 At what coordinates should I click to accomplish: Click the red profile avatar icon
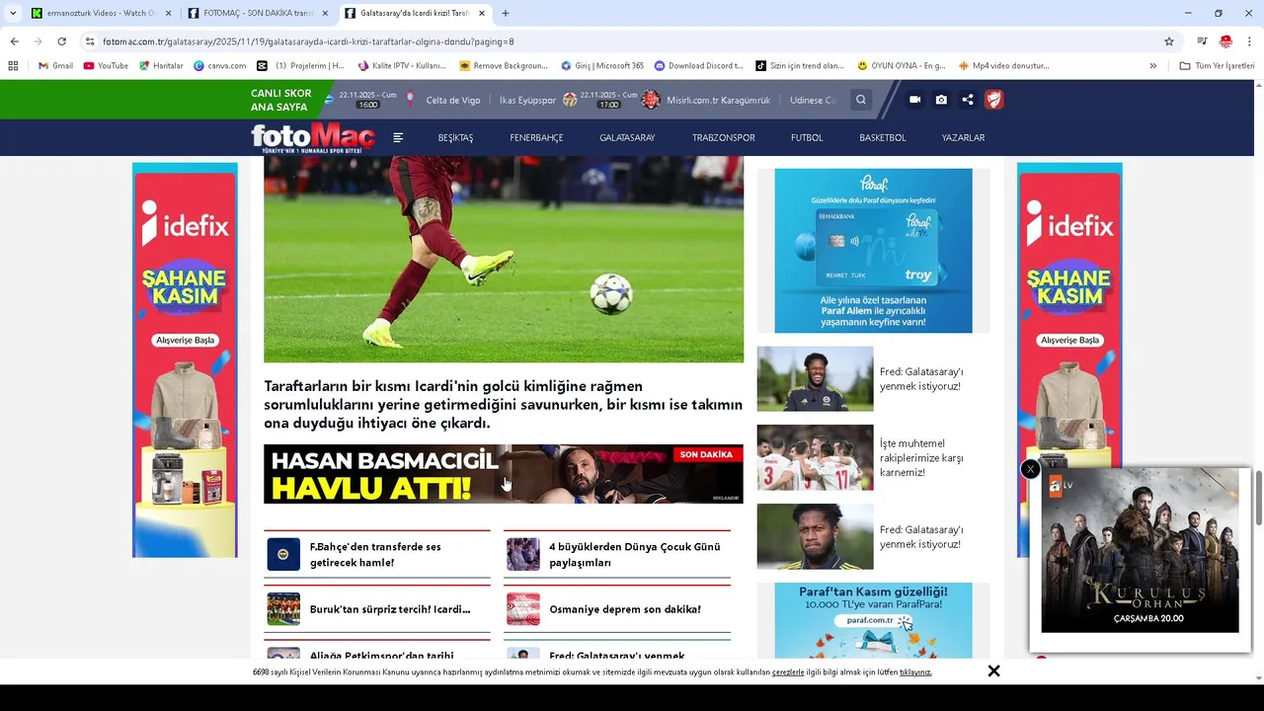[1225, 41]
